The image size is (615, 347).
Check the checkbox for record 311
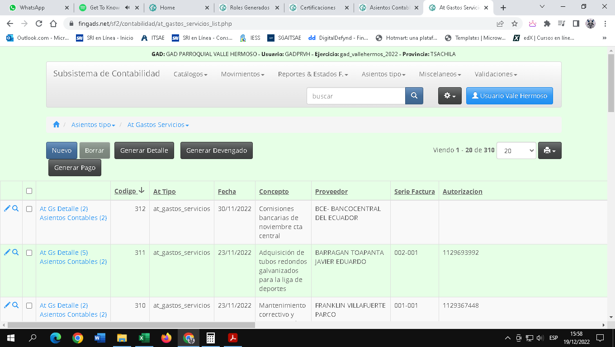pos(29,253)
